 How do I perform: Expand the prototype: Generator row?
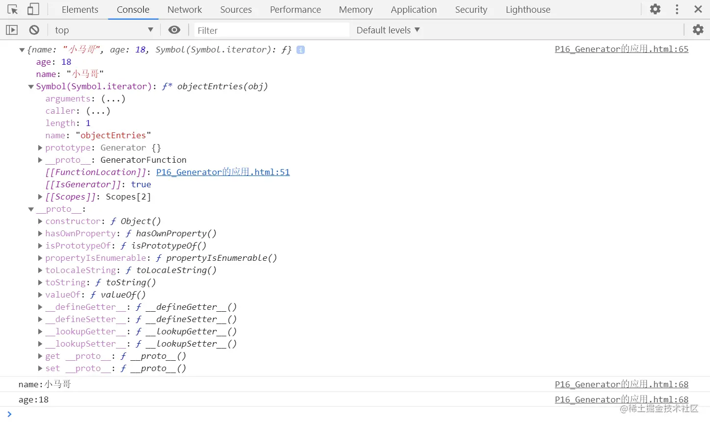(40, 148)
